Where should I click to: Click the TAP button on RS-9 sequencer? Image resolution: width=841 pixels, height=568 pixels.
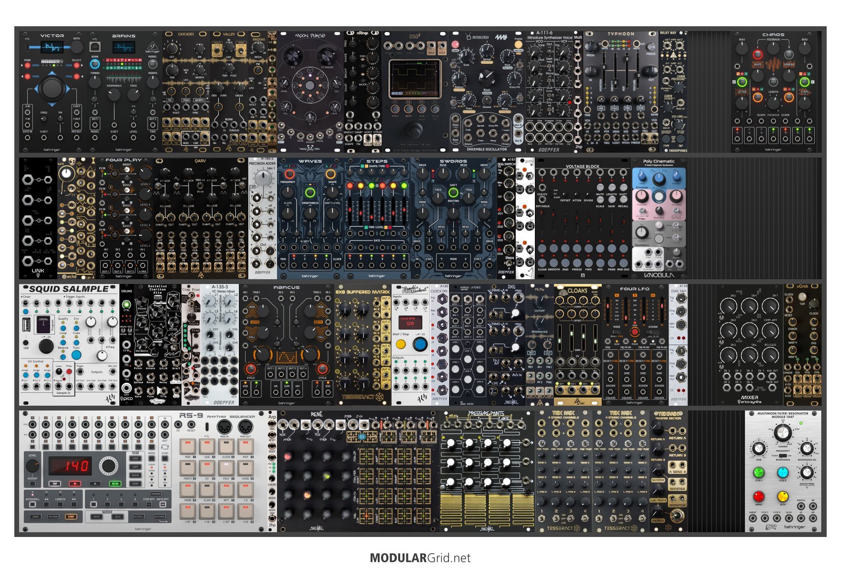point(54,484)
